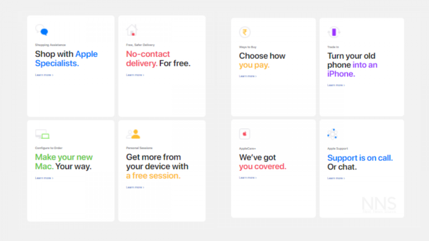Click the purple phone Trade In icon
This screenshot has width=429, height=241.
(x=334, y=32)
